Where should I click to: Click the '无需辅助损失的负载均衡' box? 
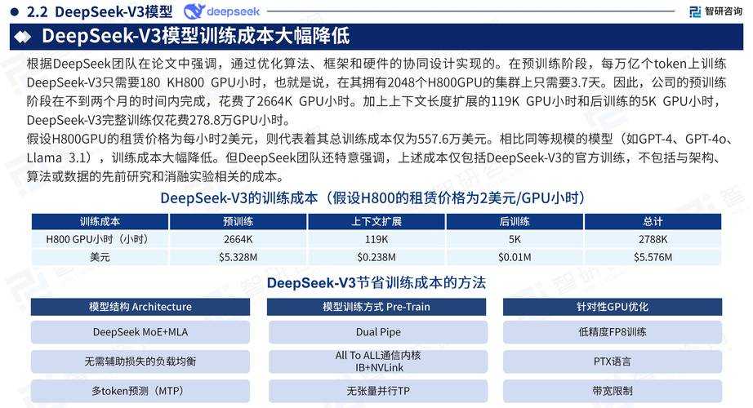click(140, 361)
